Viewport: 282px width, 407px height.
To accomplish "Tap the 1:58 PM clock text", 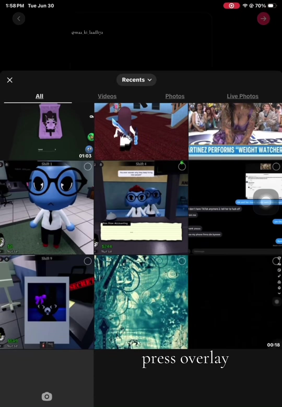I will (x=15, y=6).
